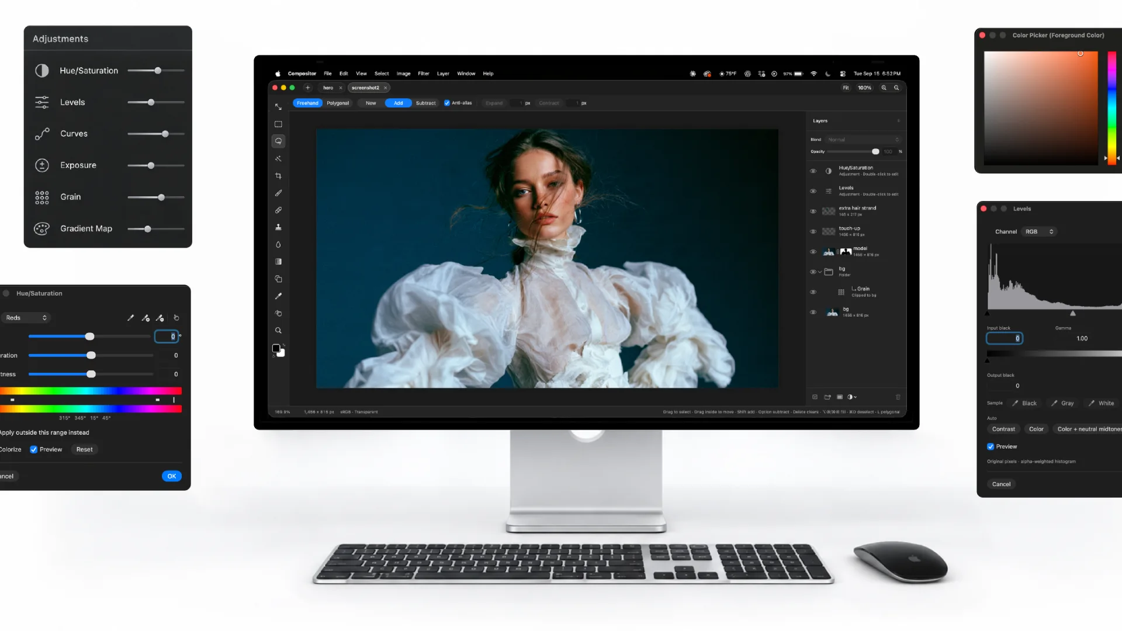
Task: Click the Curves slider in Adjustments
Action: [x=156, y=134]
